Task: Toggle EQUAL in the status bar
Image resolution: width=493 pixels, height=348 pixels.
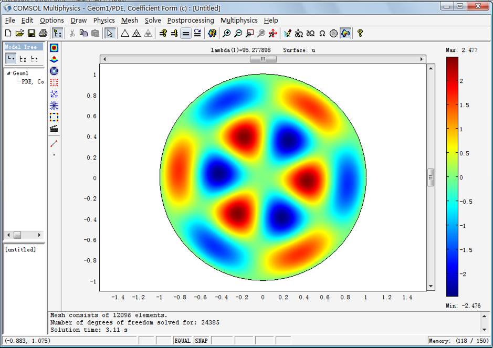Action: point(182,341)
